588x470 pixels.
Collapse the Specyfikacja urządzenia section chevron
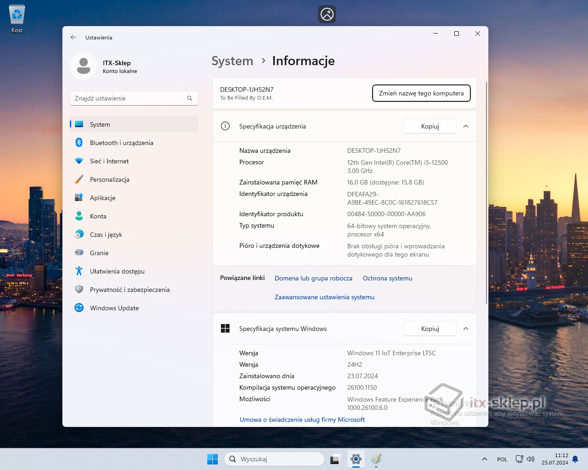click(x=466, y=126)
